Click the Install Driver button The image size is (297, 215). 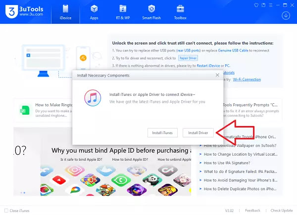pos(198,133)
